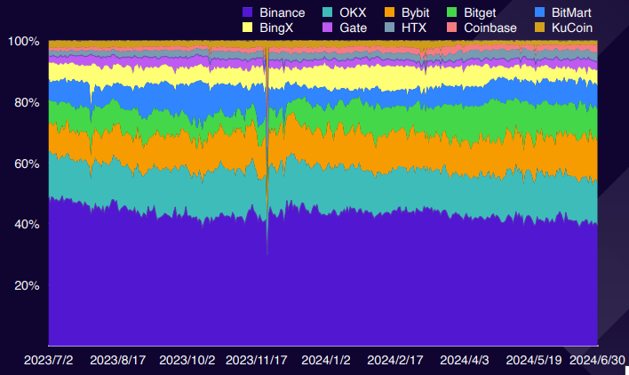Select the HTX legend label

pyautogui.click(x=414, y=28)
